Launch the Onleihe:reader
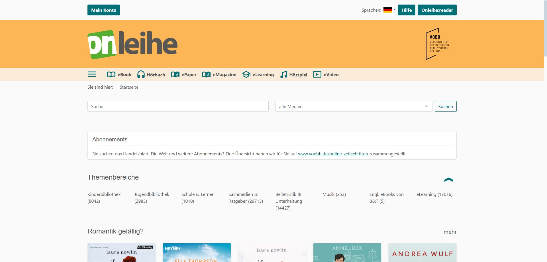The width and height of the screenshot is (547, 262). tap(437, 10)
